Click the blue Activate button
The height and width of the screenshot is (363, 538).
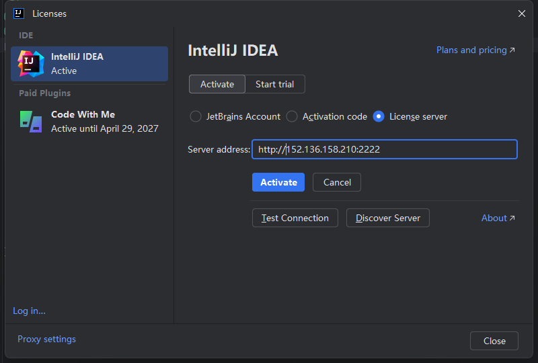[x=278, y=182]
